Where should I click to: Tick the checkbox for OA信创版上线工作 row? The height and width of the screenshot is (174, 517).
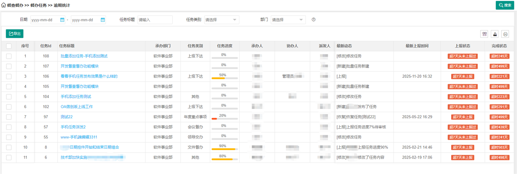(9, 107)
